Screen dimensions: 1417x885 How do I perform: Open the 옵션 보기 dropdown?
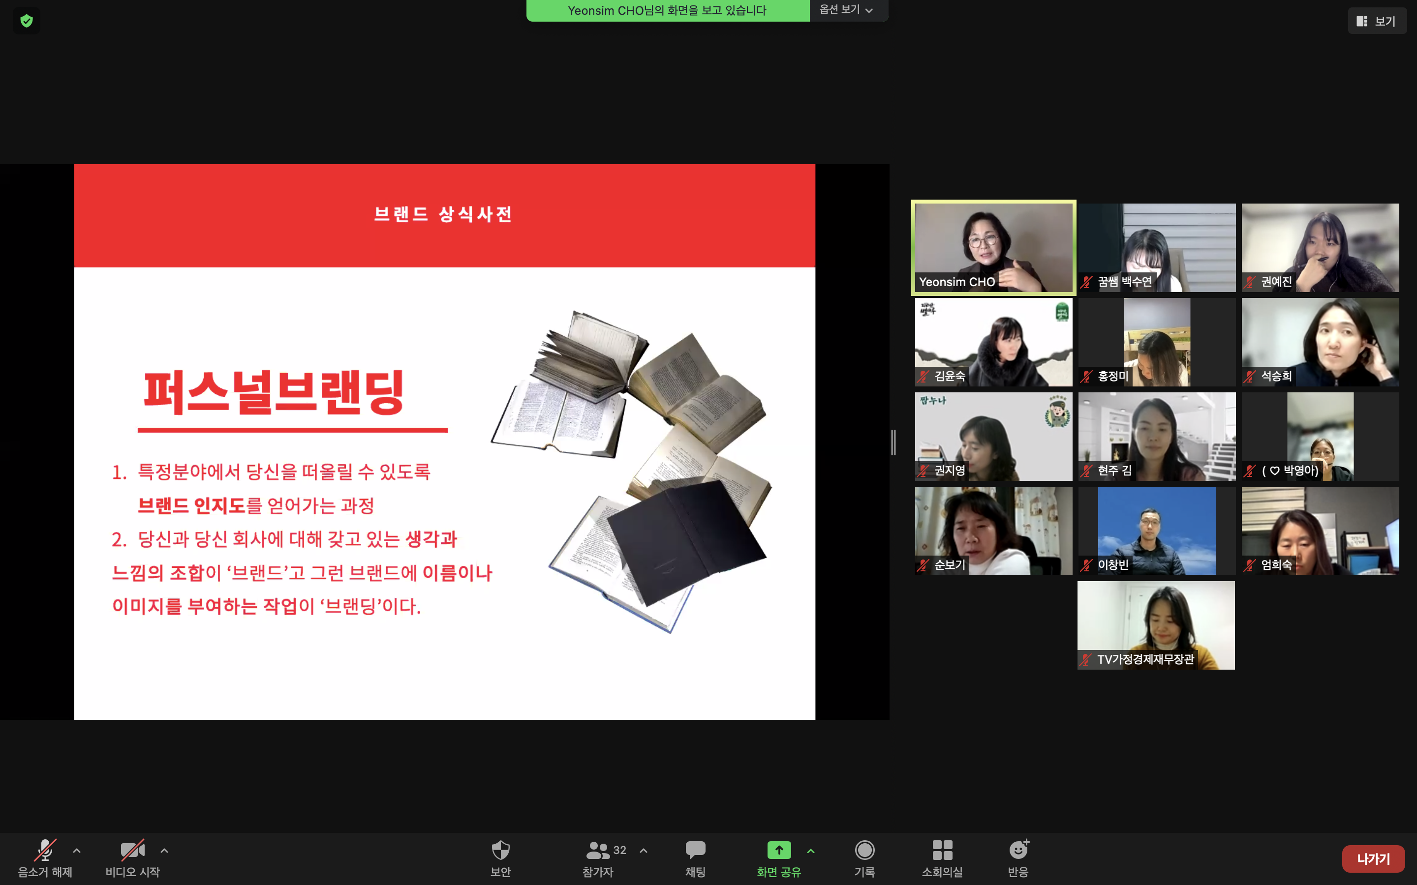tap(847, 10)
